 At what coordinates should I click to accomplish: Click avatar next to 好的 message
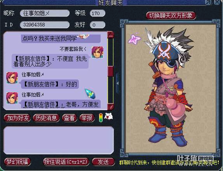(x=12, y=78)
